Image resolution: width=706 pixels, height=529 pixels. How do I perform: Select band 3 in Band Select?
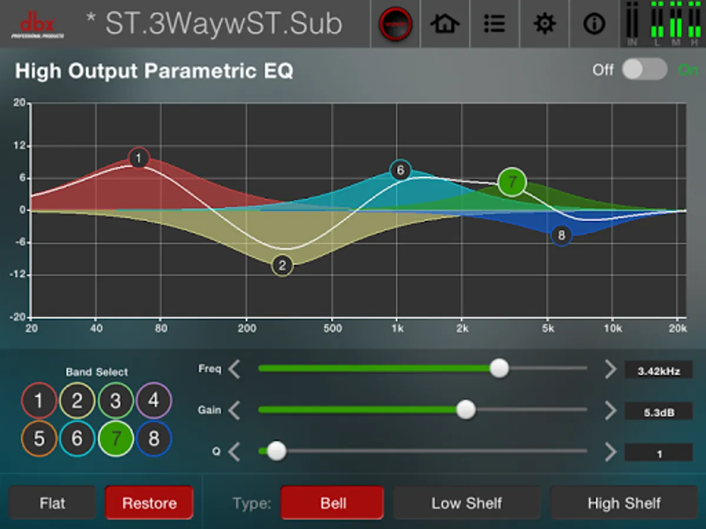[x=115, y=401]
